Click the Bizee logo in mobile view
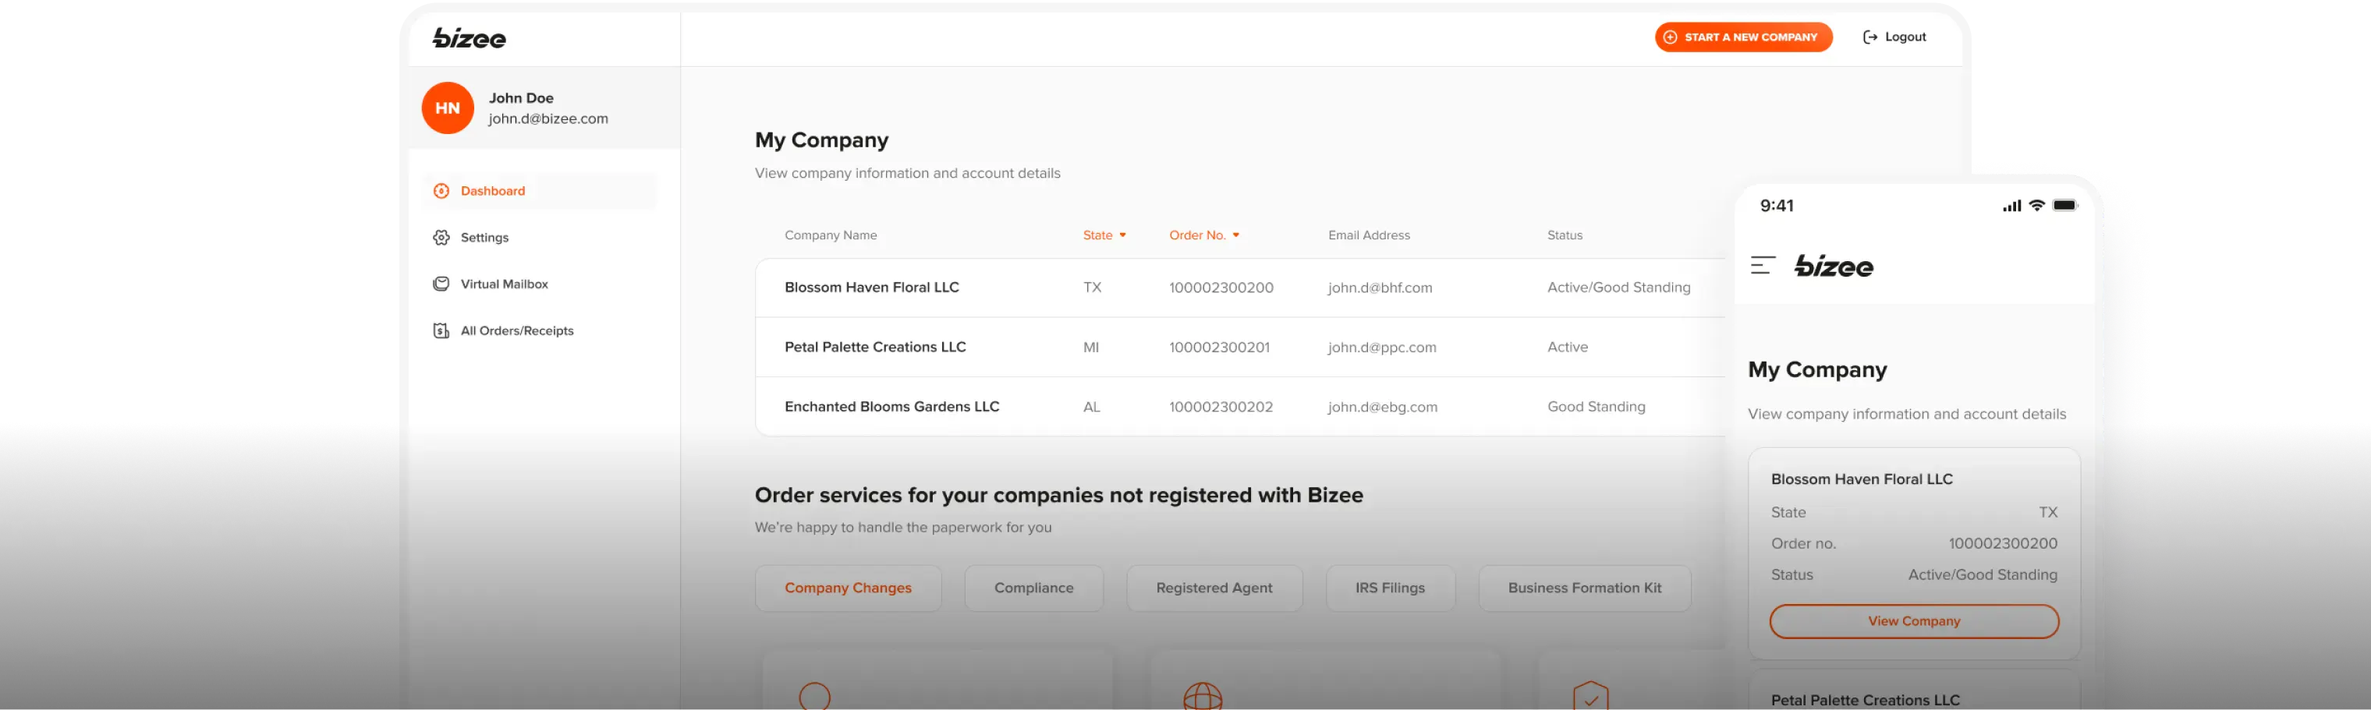This screenshot has width=2371, height=710. coord(1834,267)
